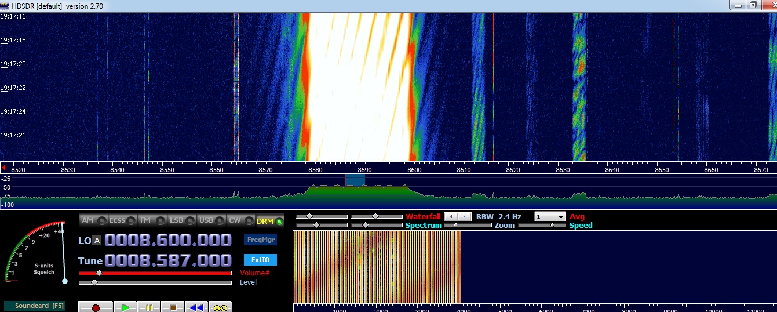The image size is (777, 312).
Task: Select USB demodulation mode
Action: point(211,220)
